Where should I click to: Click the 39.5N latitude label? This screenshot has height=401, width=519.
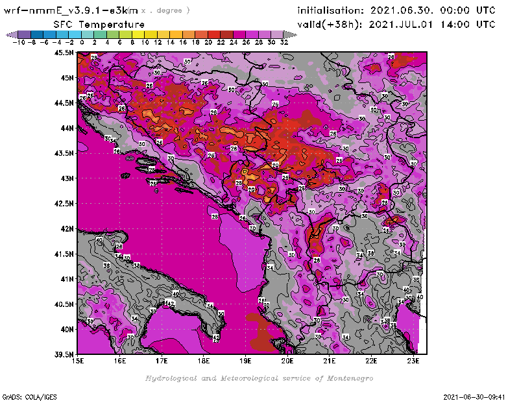64,355
